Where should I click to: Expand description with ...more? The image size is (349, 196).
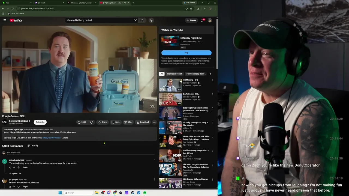(x=65, y=138)
